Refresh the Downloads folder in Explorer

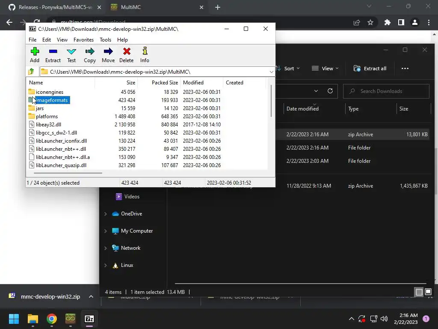(x=330, y=91)
